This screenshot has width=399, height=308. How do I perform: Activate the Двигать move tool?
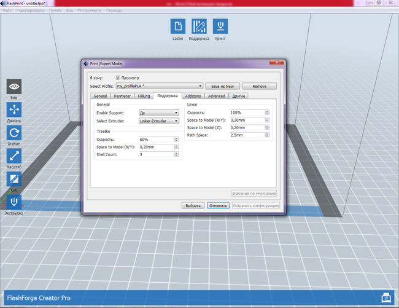(14, 109)
